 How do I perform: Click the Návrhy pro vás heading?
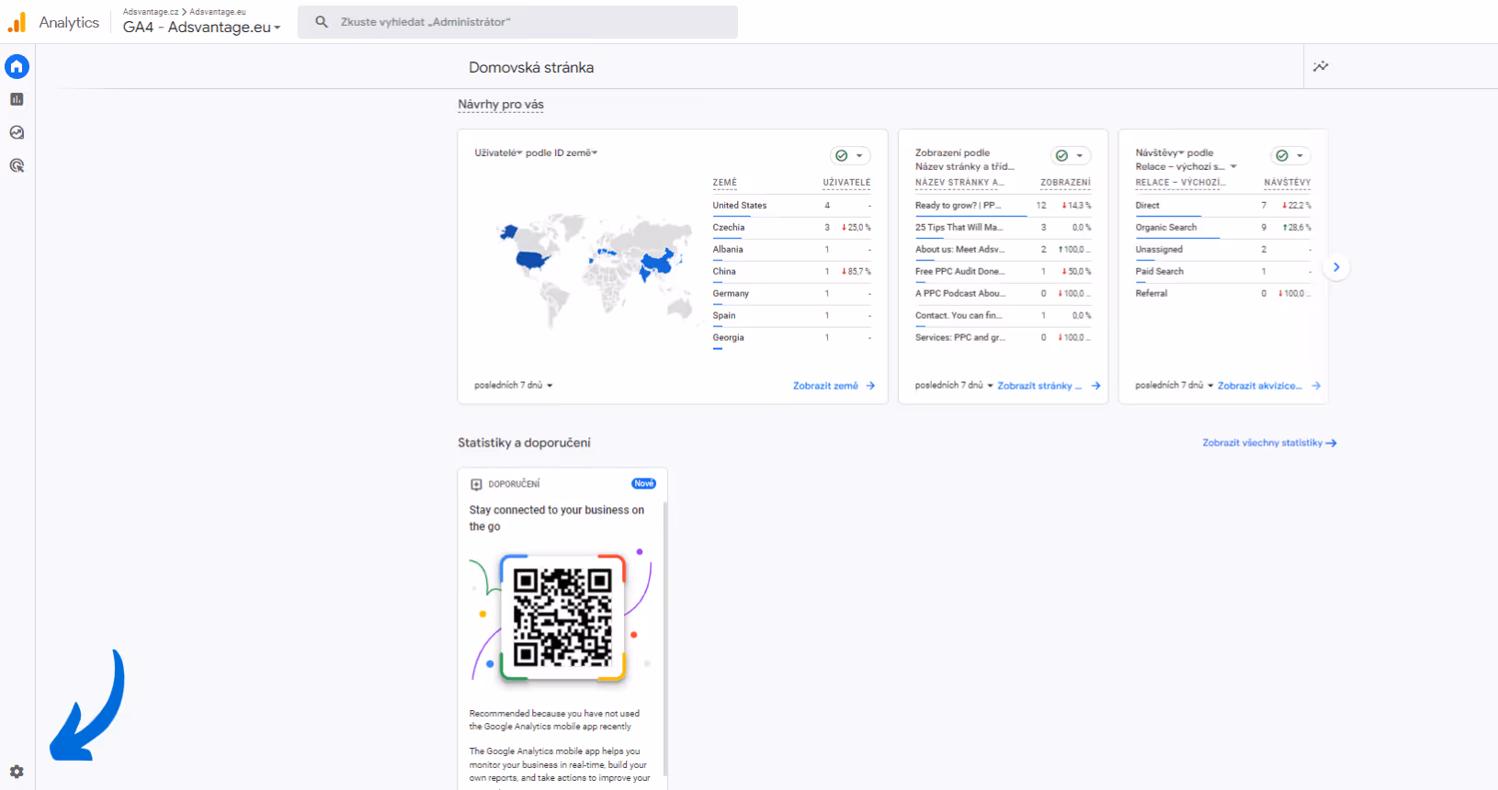point(501,105)
